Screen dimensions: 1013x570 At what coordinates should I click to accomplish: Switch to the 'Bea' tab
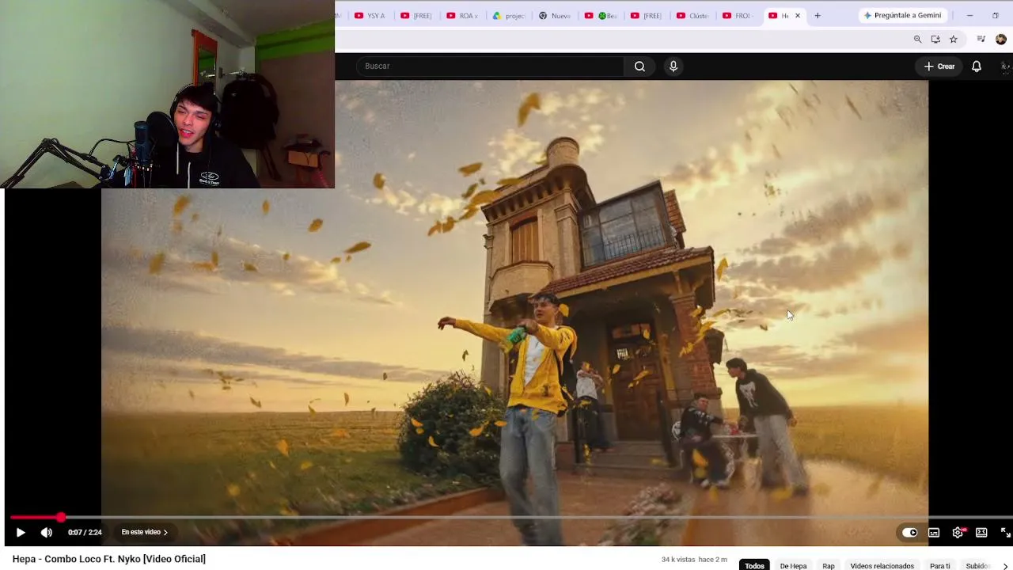[x=601, y=15]
